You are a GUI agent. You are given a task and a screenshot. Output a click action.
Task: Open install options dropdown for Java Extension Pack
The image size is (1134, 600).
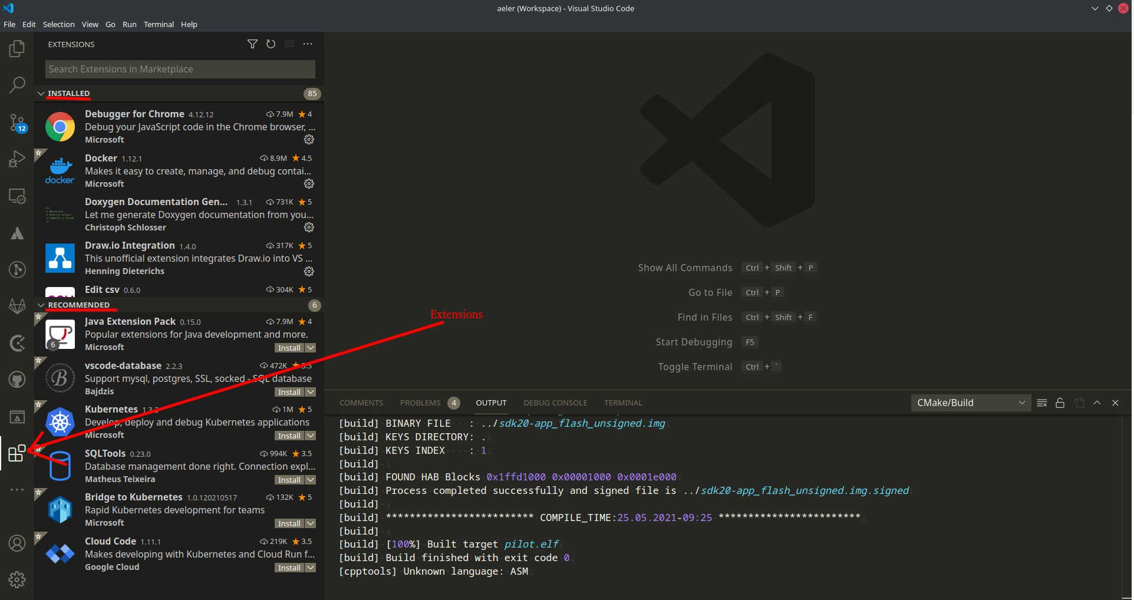(311, 348)
